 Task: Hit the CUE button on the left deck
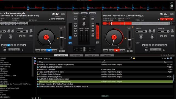pos(38,50)
